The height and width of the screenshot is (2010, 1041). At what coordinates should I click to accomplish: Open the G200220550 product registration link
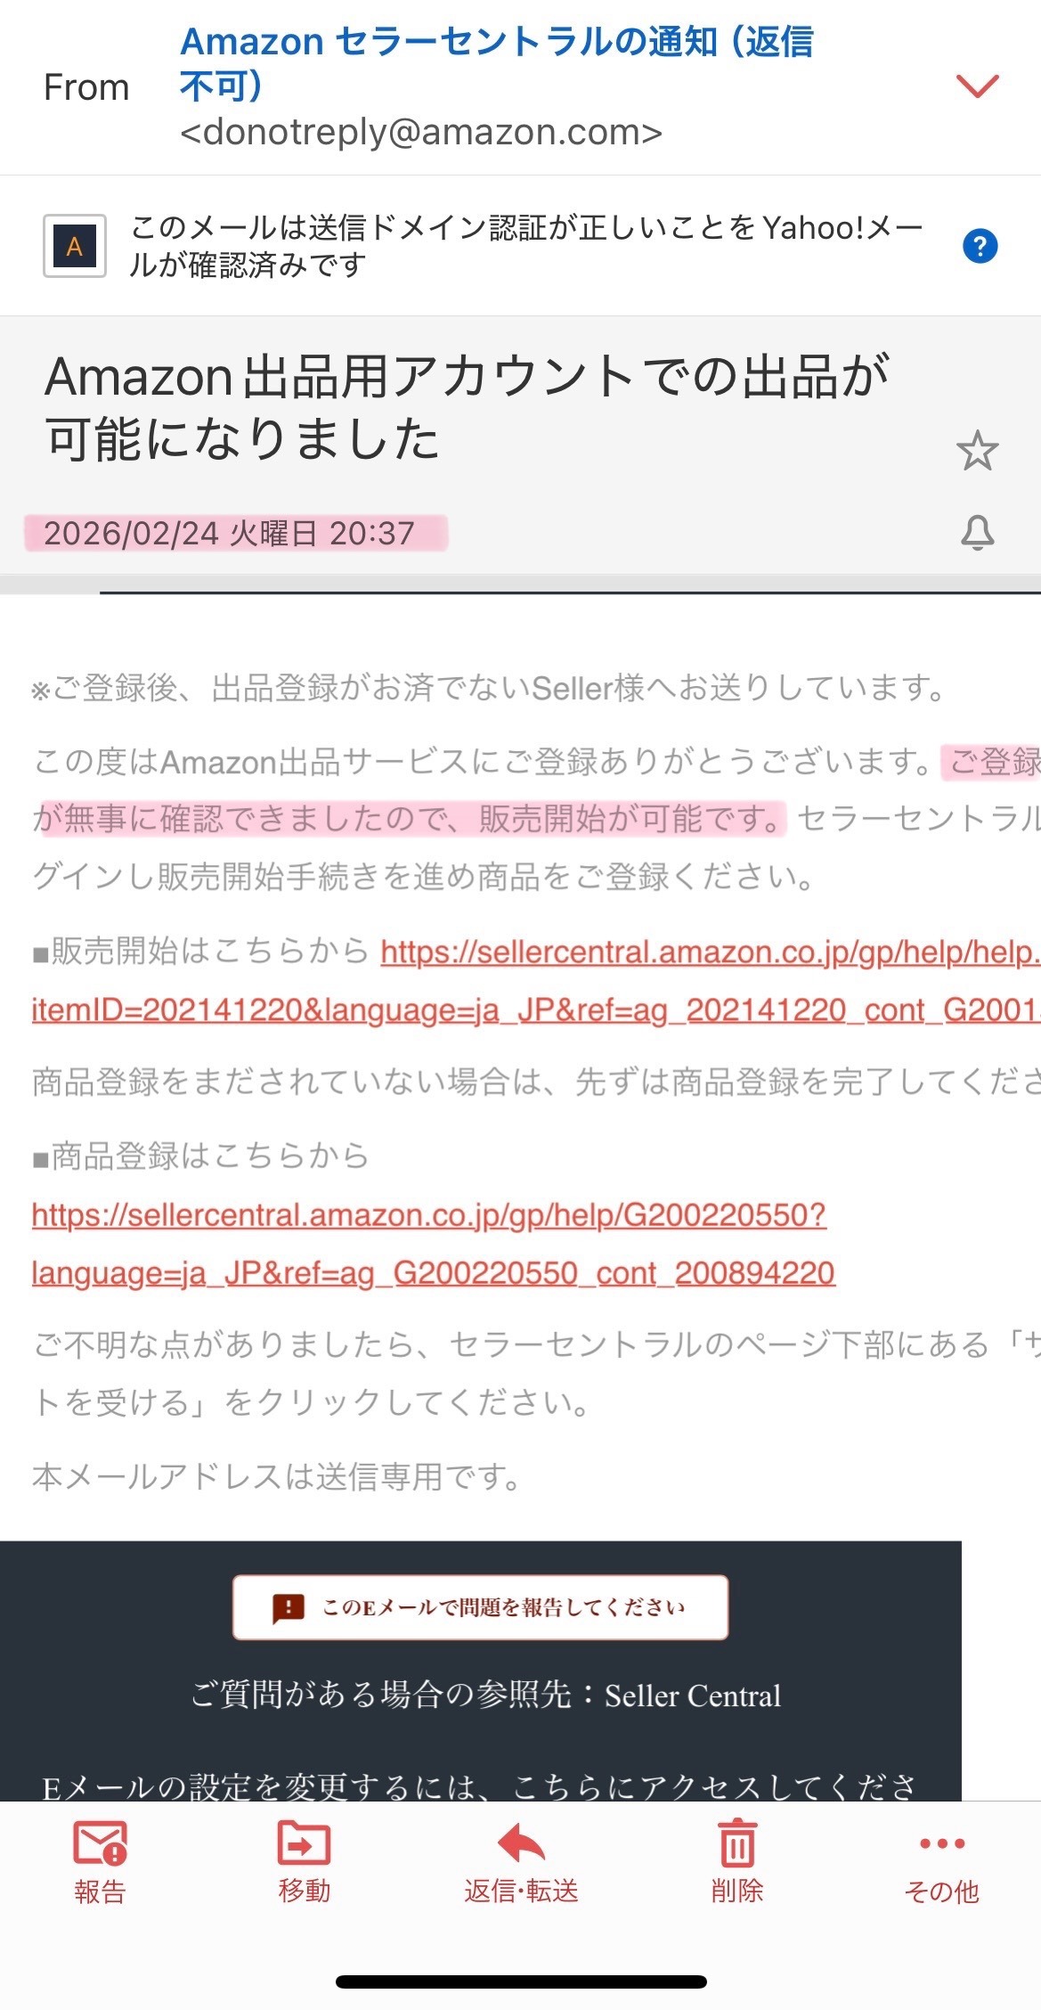pyautogui.click(x=433, y=1244)
